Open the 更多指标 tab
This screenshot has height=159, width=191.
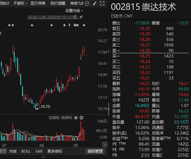tap(55, 151)
